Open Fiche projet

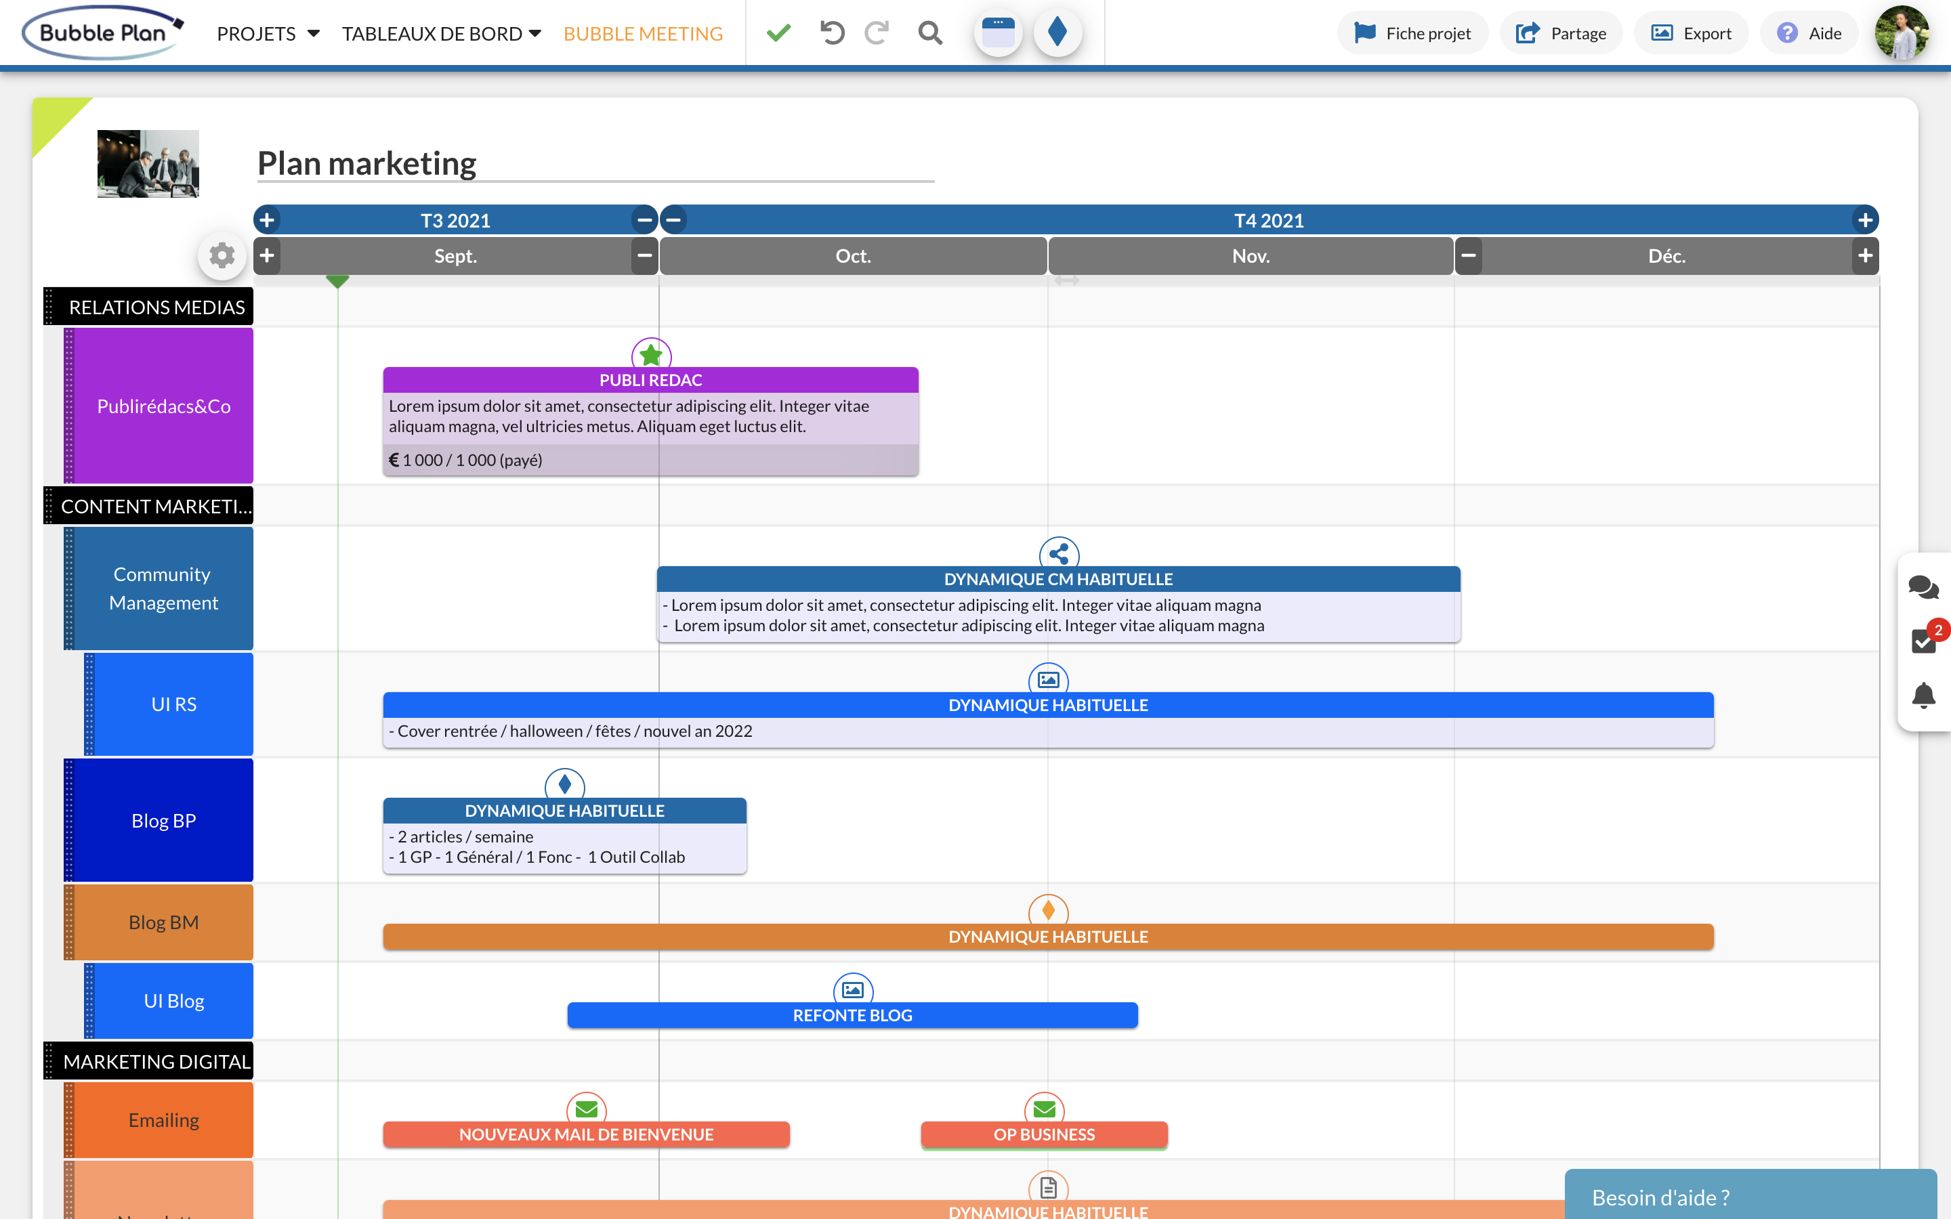1412,33
